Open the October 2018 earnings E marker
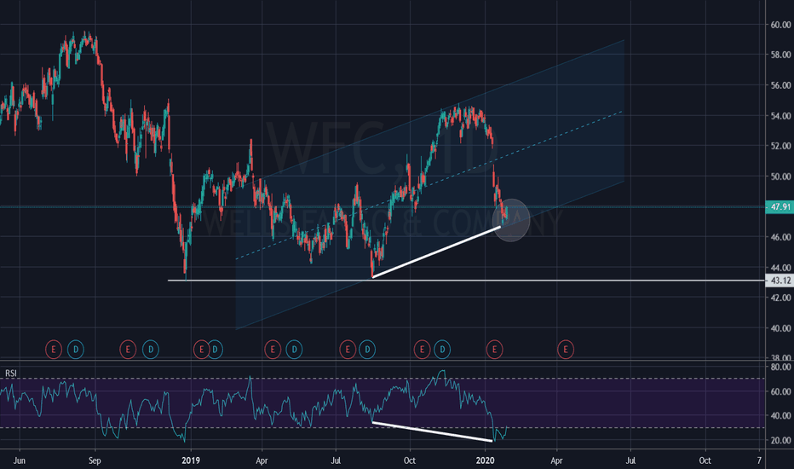The height and width of the screenshot is (469, 794). pos(128,350)
